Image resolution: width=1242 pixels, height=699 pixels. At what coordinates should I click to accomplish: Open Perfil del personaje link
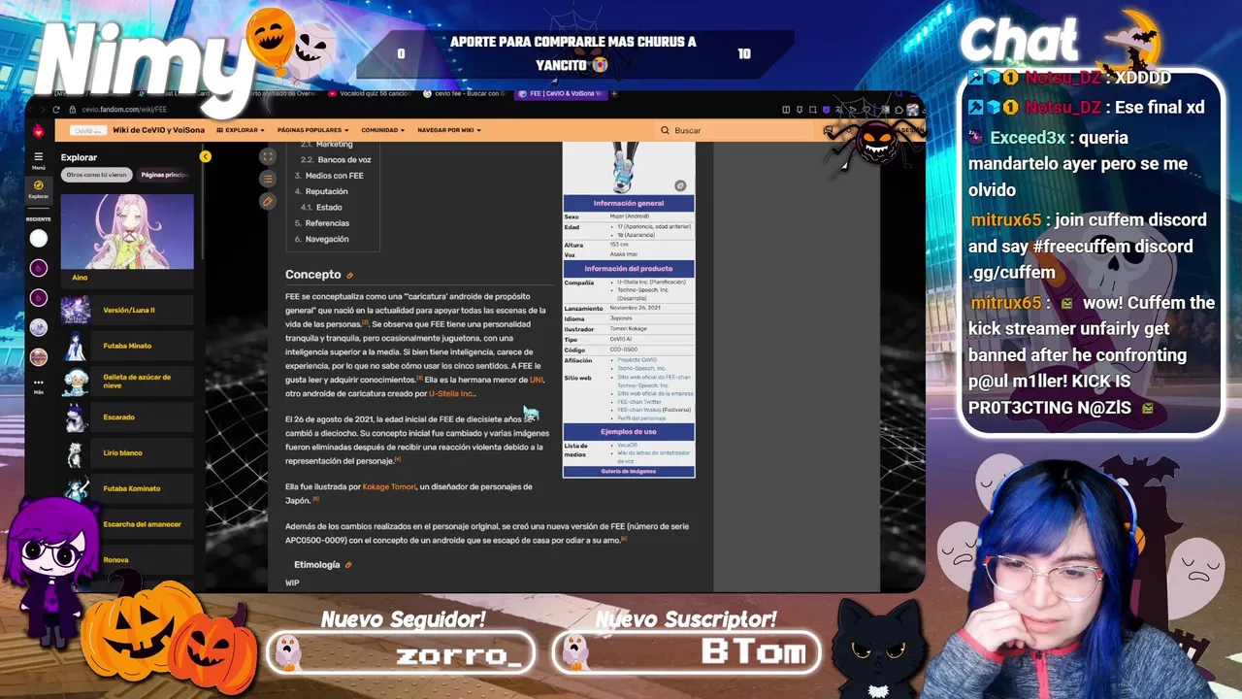[x=640, y=417]
